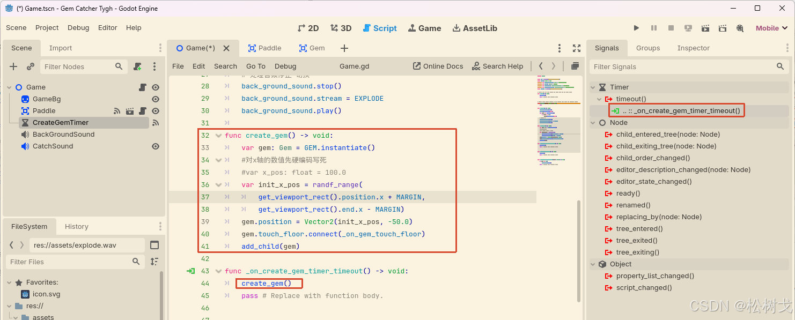Run the current scene
Viewport: 795px width, 320px height.
pos(705,28)
